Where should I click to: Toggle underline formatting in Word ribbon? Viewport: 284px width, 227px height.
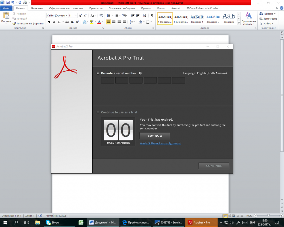tap(59, 22)
